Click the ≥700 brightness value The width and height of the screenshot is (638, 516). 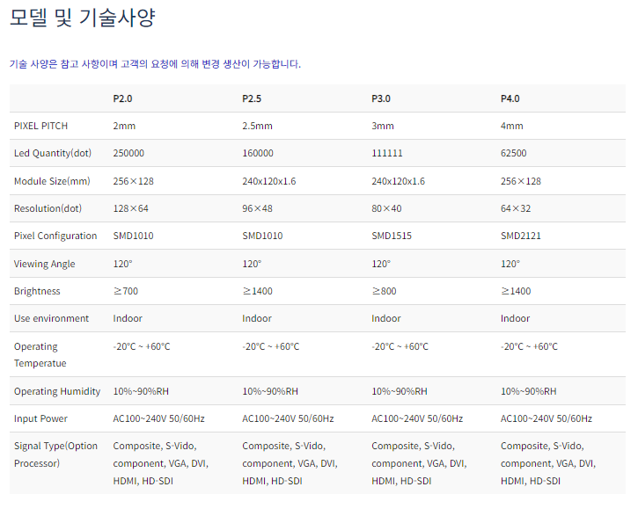126,291
